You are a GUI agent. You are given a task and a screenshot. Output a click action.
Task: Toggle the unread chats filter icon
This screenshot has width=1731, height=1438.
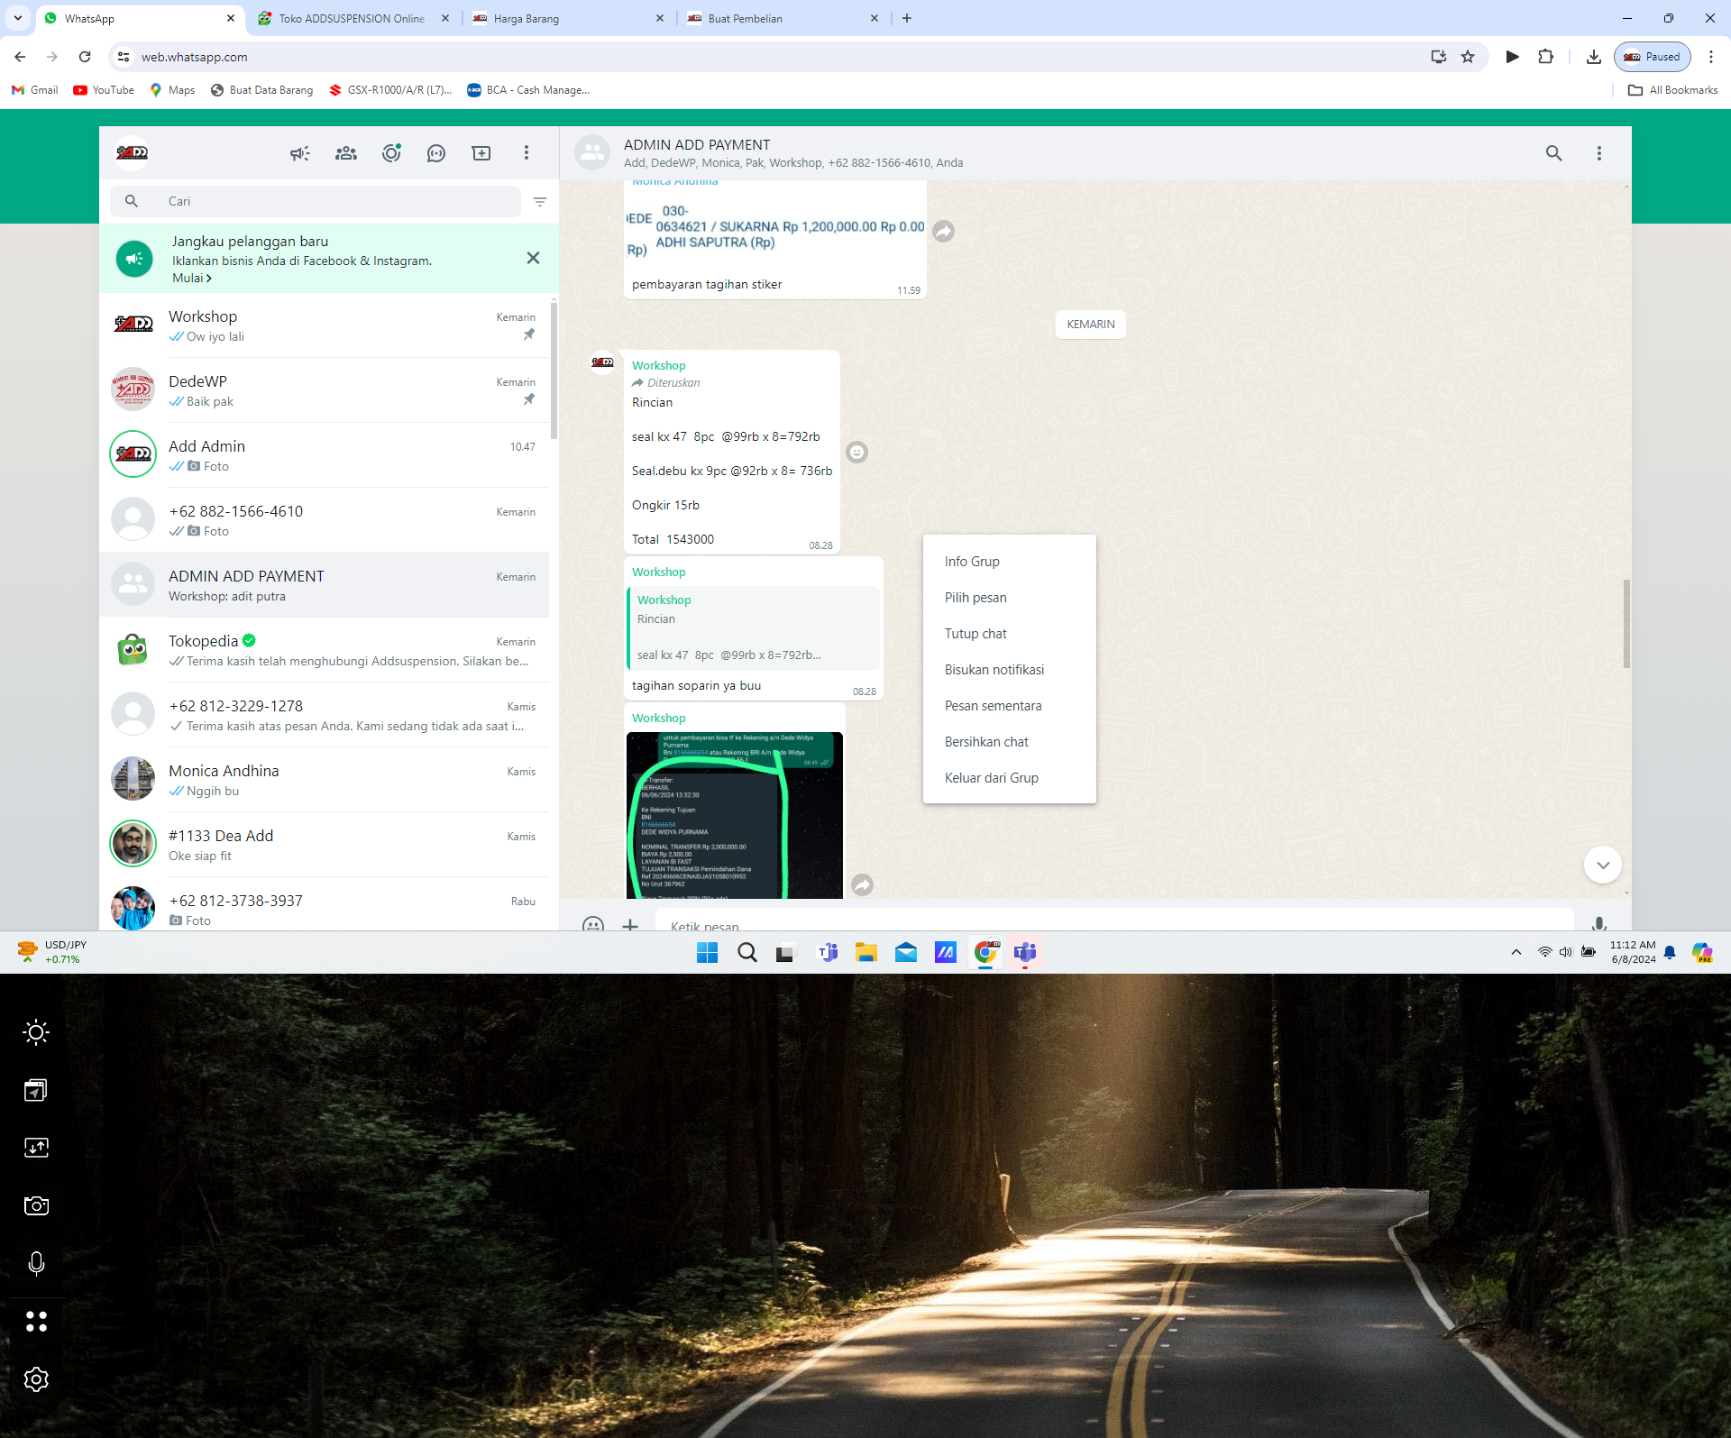(x=540, y=202)
